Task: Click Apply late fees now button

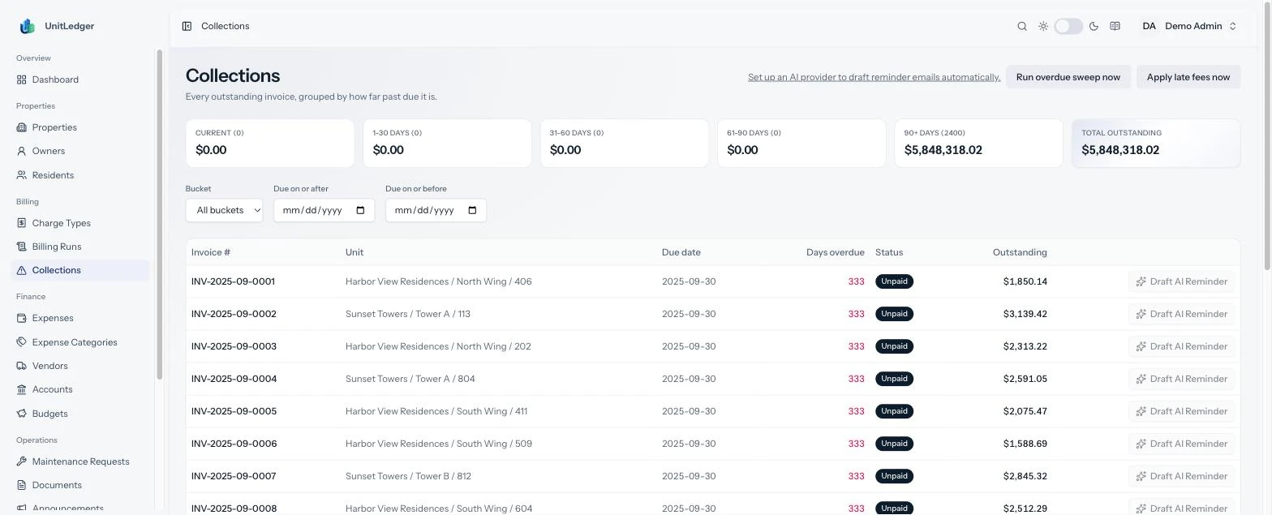Action: point(1188,77)
